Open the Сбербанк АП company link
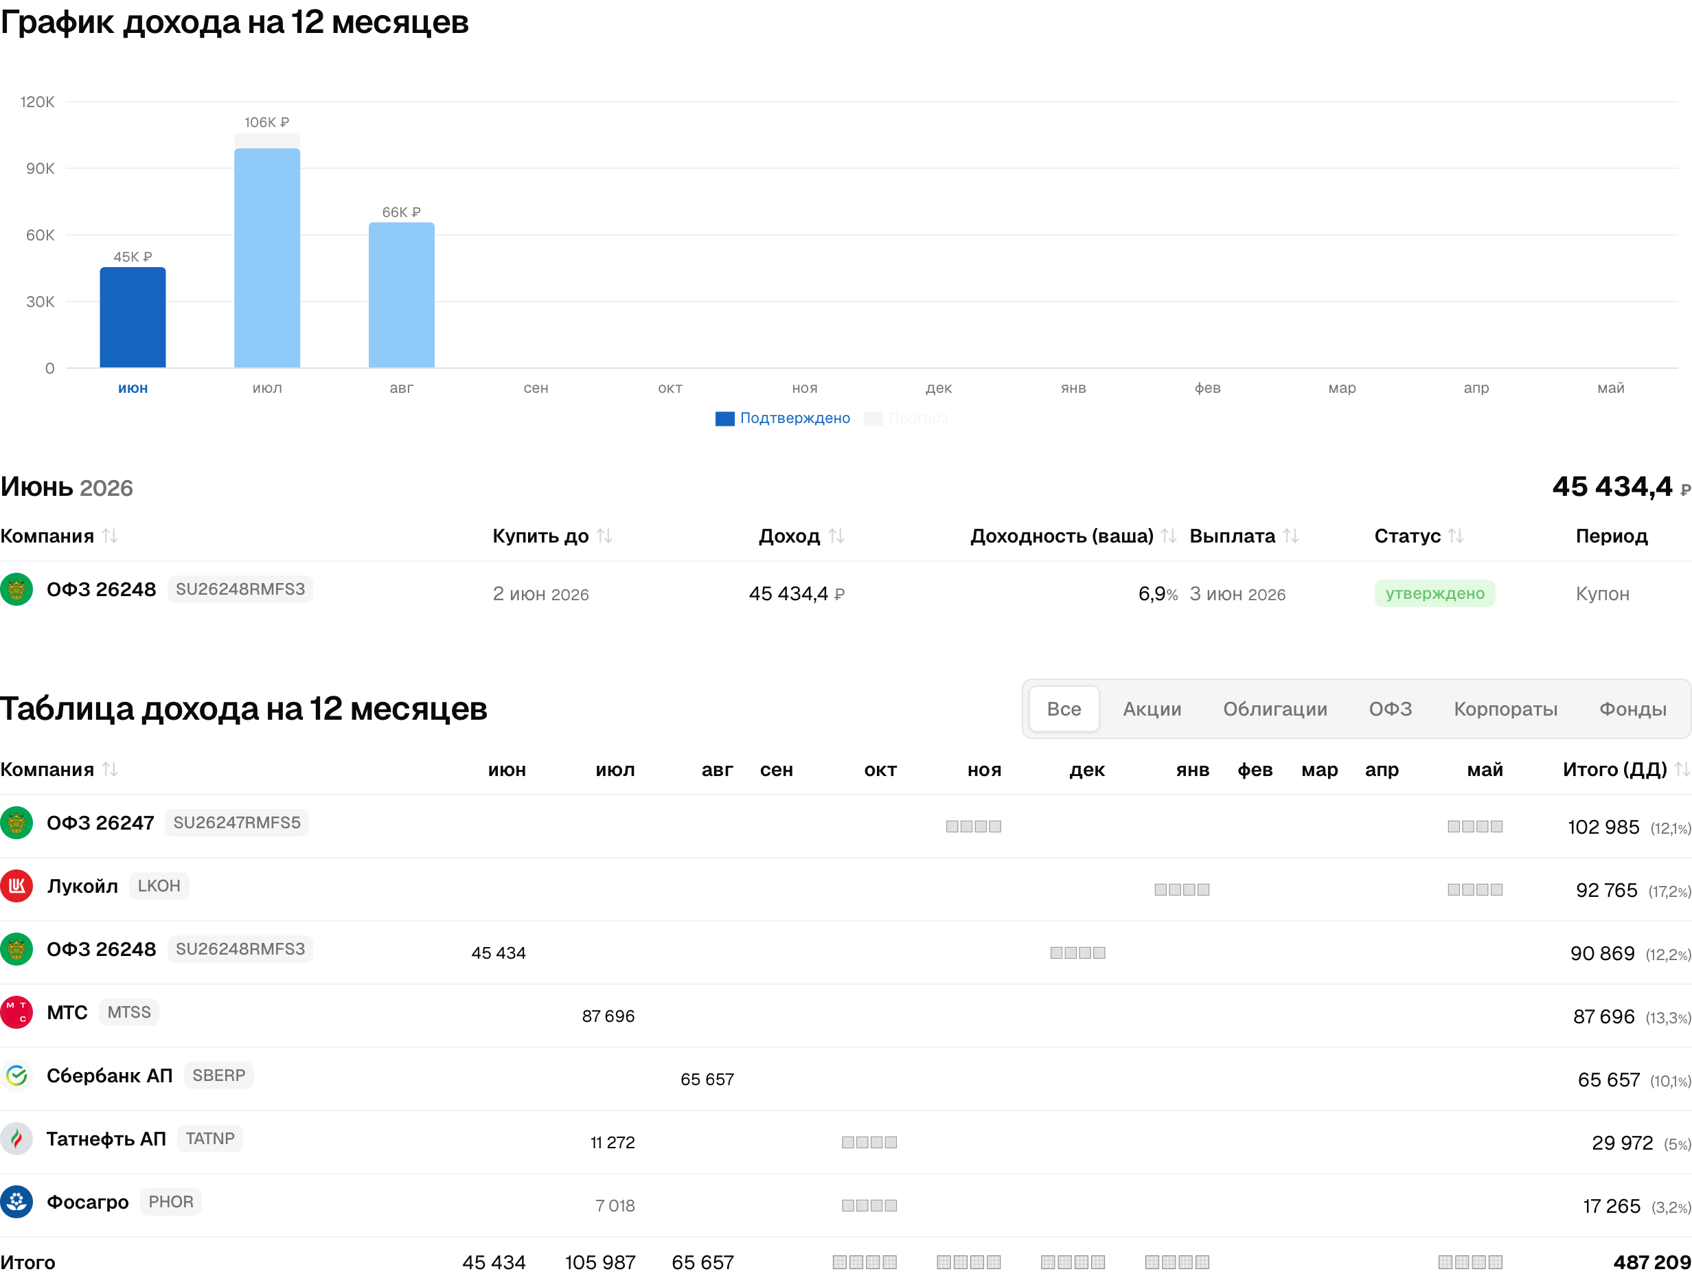This screenshot has height=1287, width=1692. (110, 1076)
